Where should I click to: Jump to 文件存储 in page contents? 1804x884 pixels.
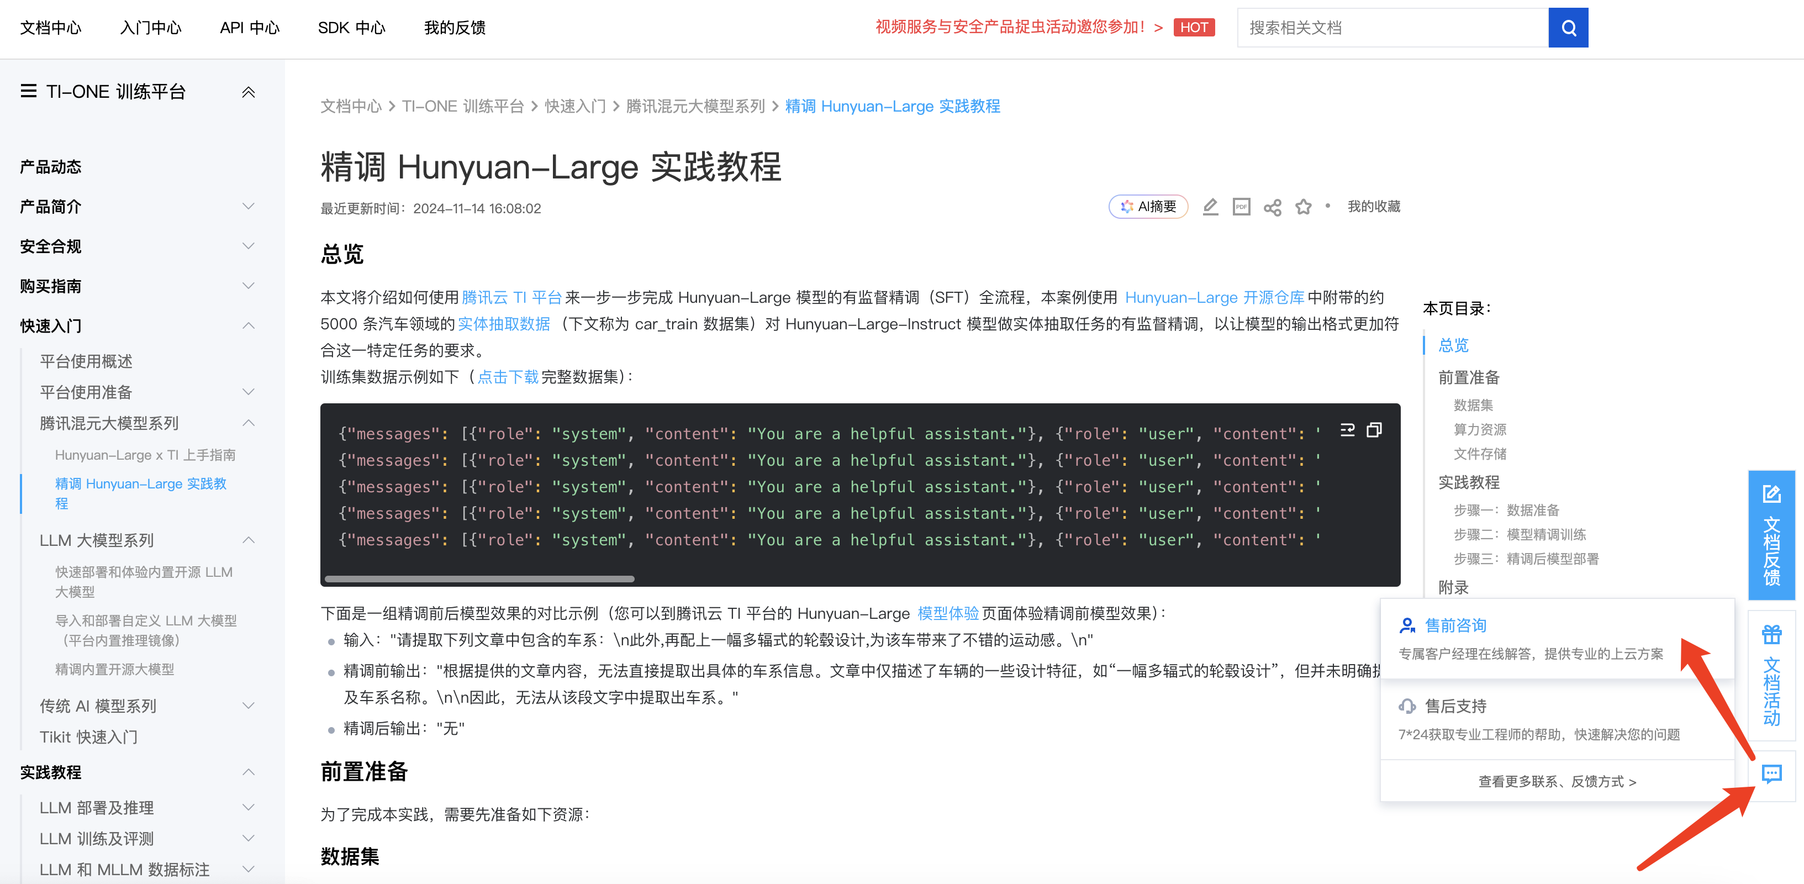click(x=1480, y=454)
